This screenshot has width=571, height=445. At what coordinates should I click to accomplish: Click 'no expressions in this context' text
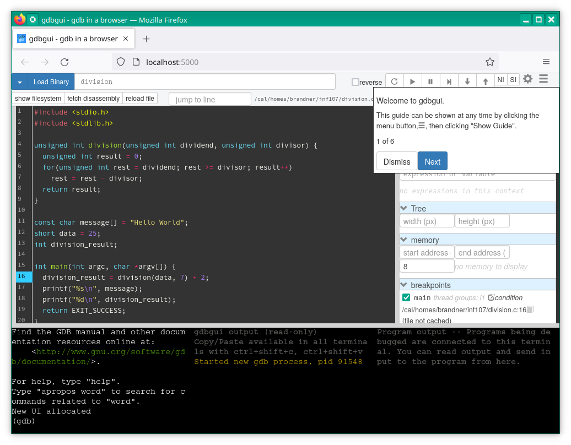coord(462,191)
